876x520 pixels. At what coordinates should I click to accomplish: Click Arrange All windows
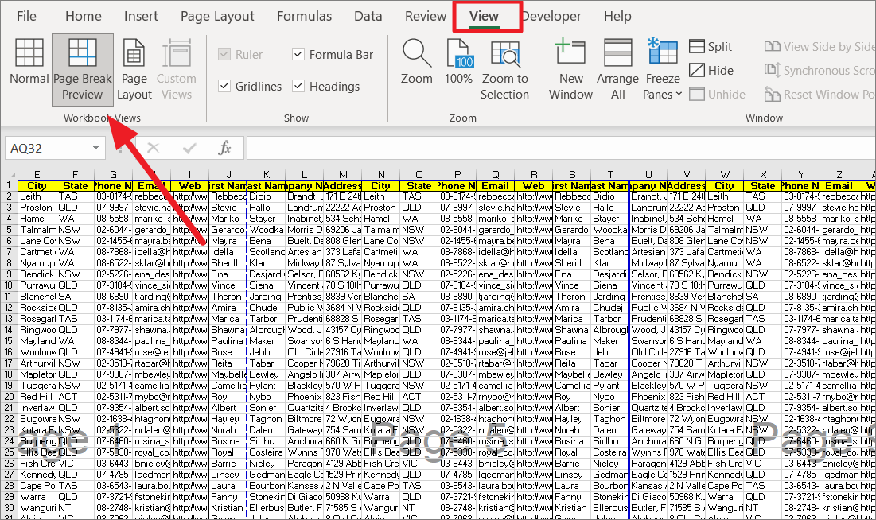point(617,70)
